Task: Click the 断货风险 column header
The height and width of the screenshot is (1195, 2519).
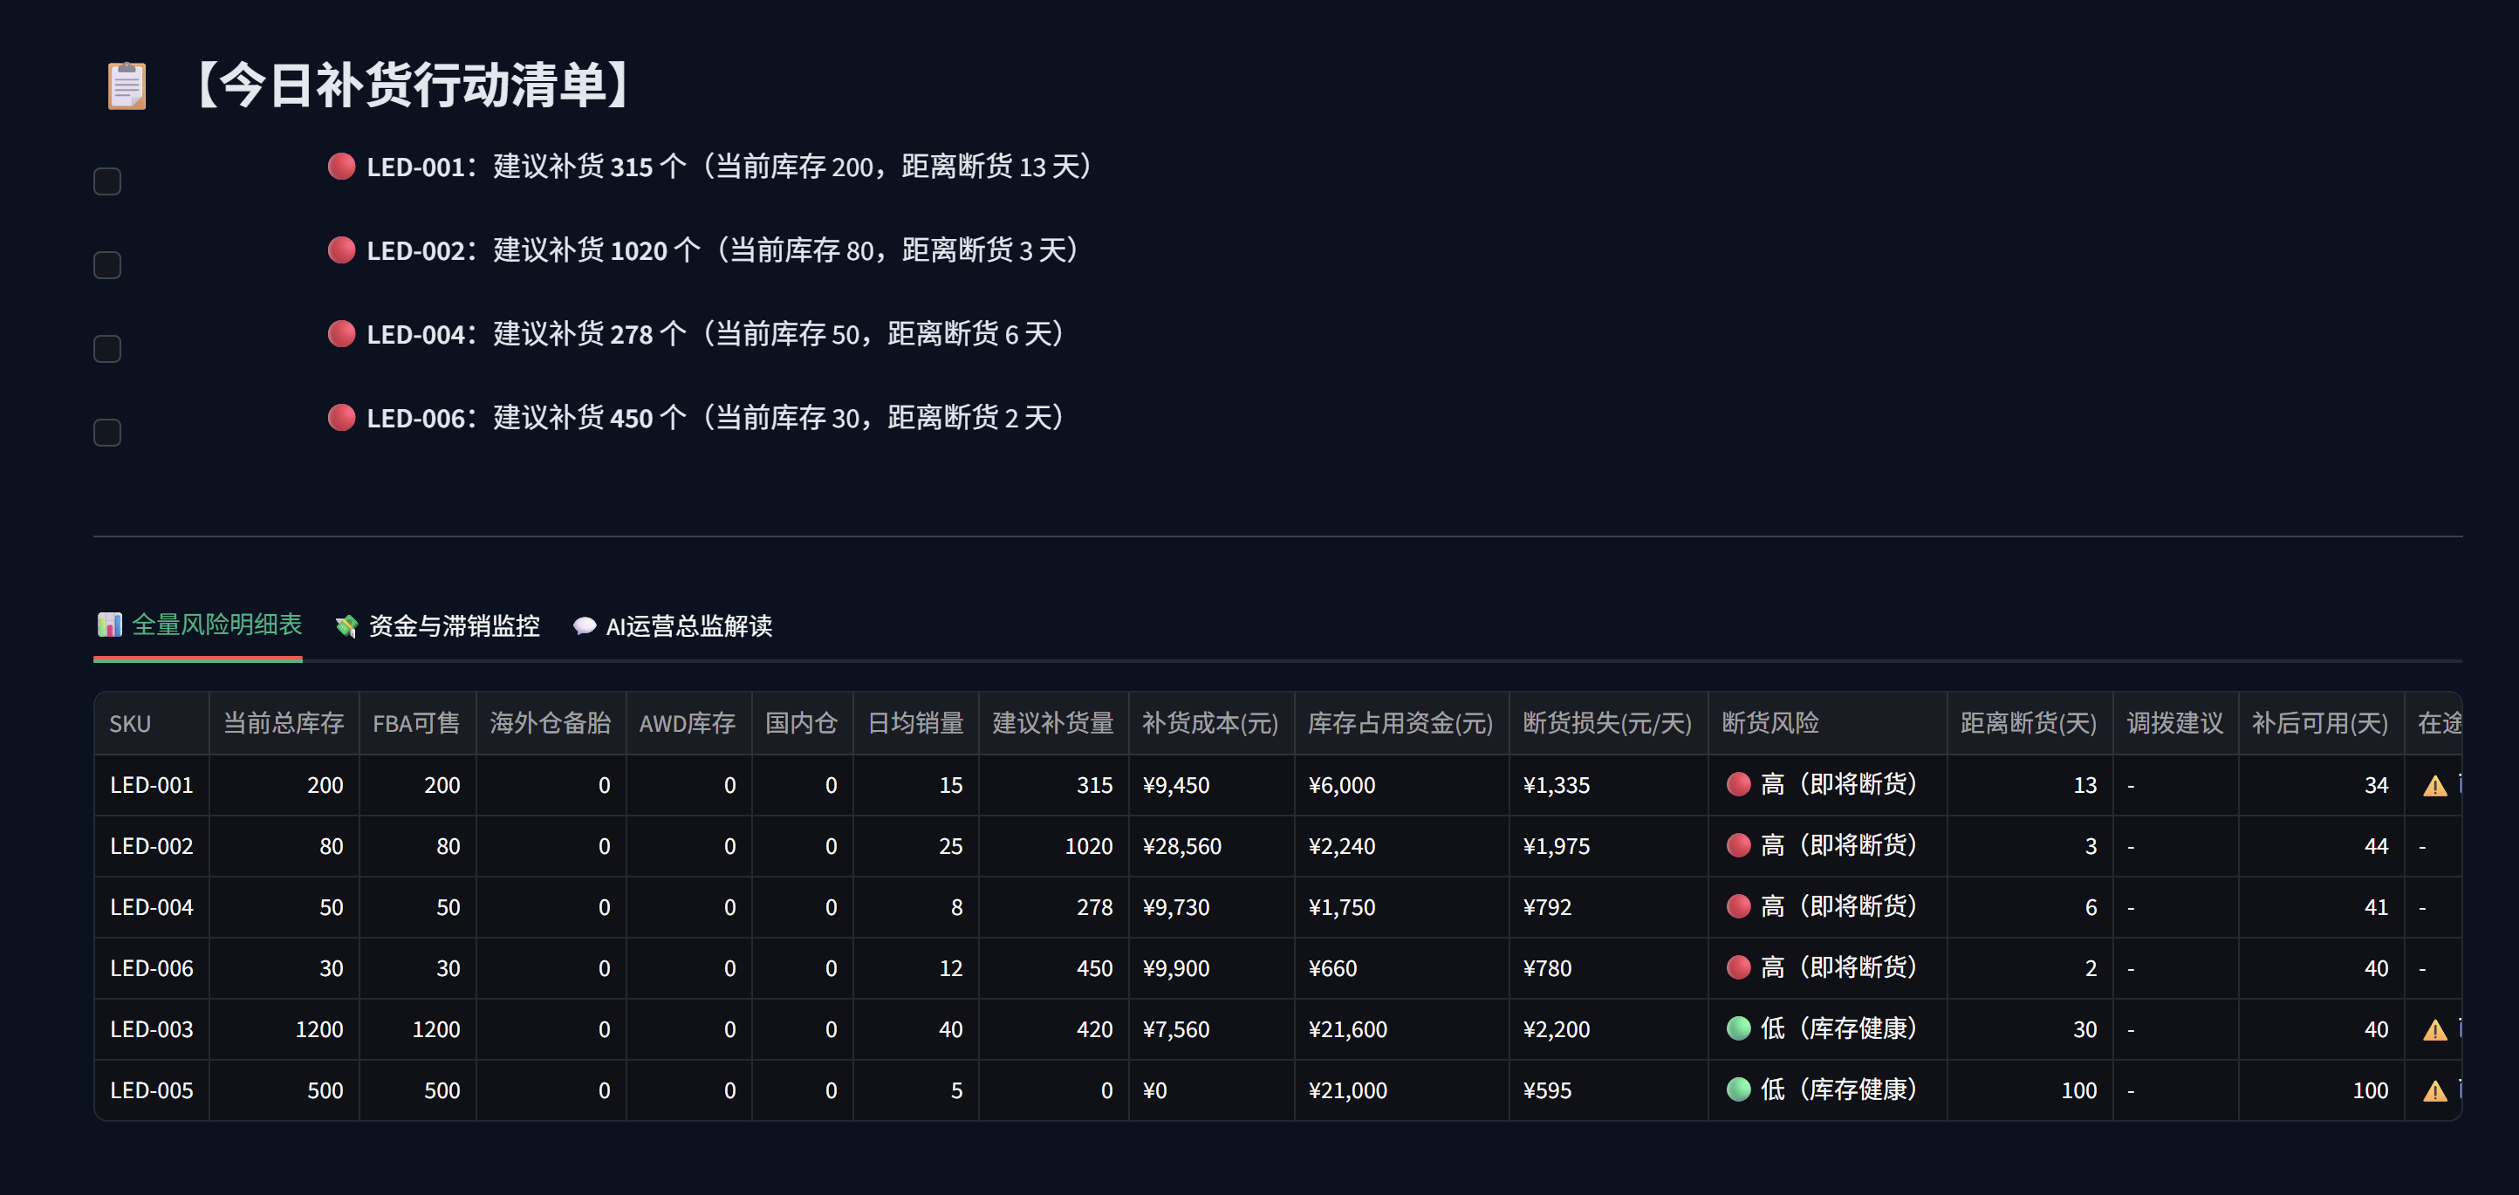Action: tap(1827, 724)
